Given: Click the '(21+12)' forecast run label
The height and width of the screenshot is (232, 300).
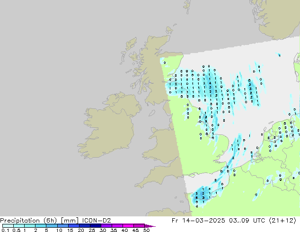Looking at the screenshot, I should pos(282,221).
